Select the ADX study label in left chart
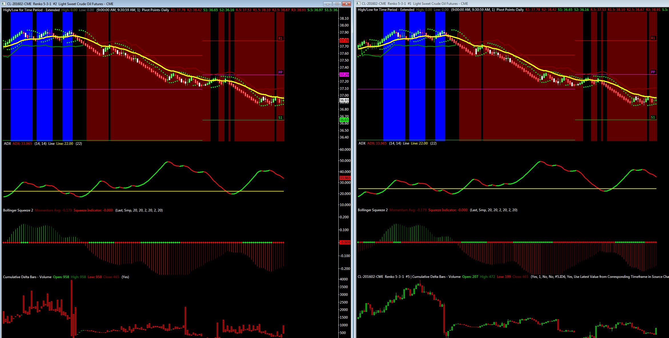Viewport: 669px width, 338px height. 7,144
